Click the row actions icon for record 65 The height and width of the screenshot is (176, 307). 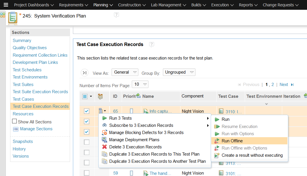[x=102, y=111]
